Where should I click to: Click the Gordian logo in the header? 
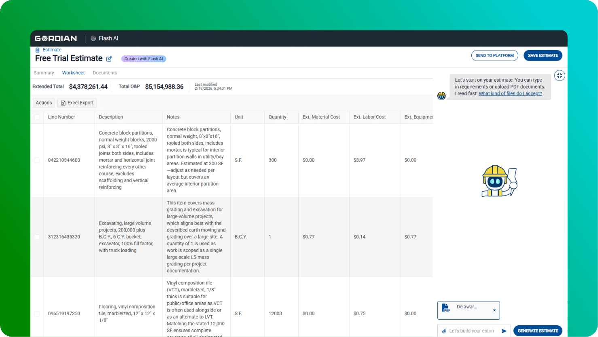[56, 38]
